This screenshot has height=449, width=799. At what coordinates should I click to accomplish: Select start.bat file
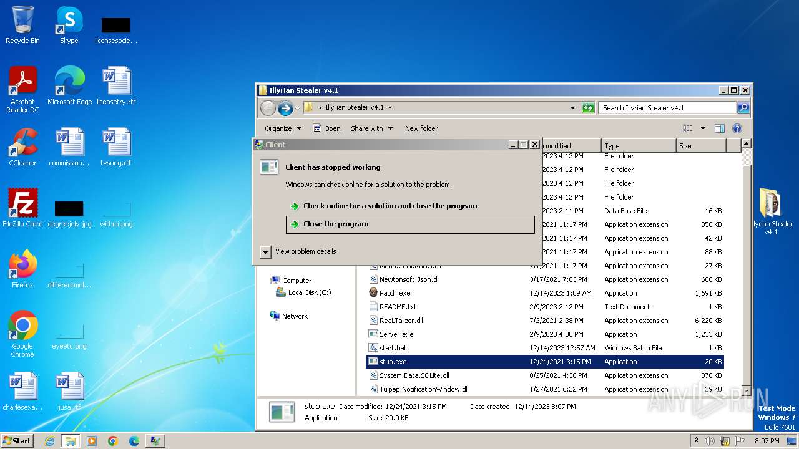[544, 348]
